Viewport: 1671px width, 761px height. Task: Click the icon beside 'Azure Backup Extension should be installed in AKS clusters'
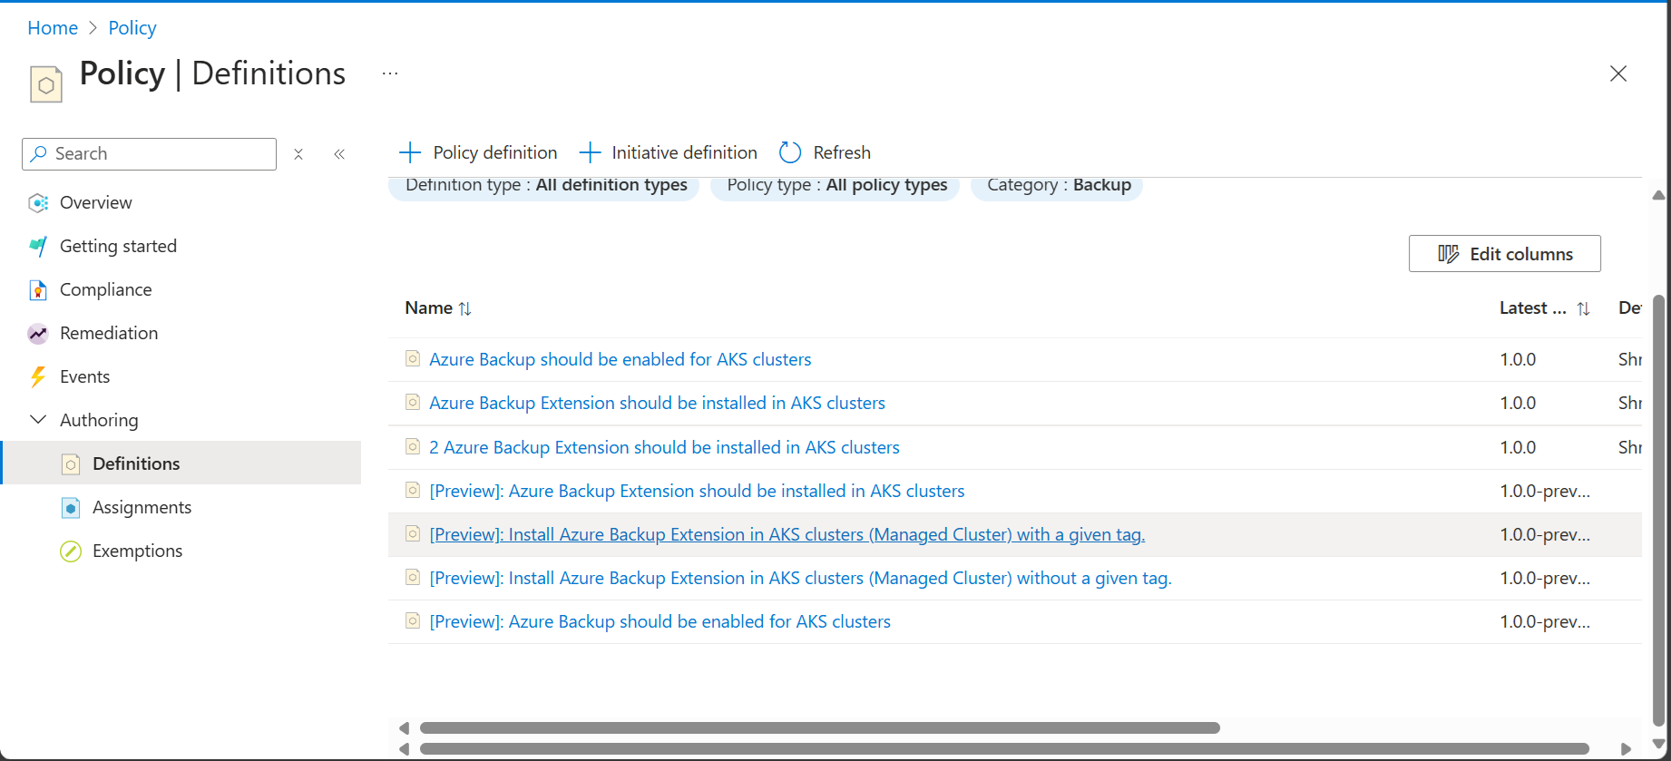coord(413,402)
